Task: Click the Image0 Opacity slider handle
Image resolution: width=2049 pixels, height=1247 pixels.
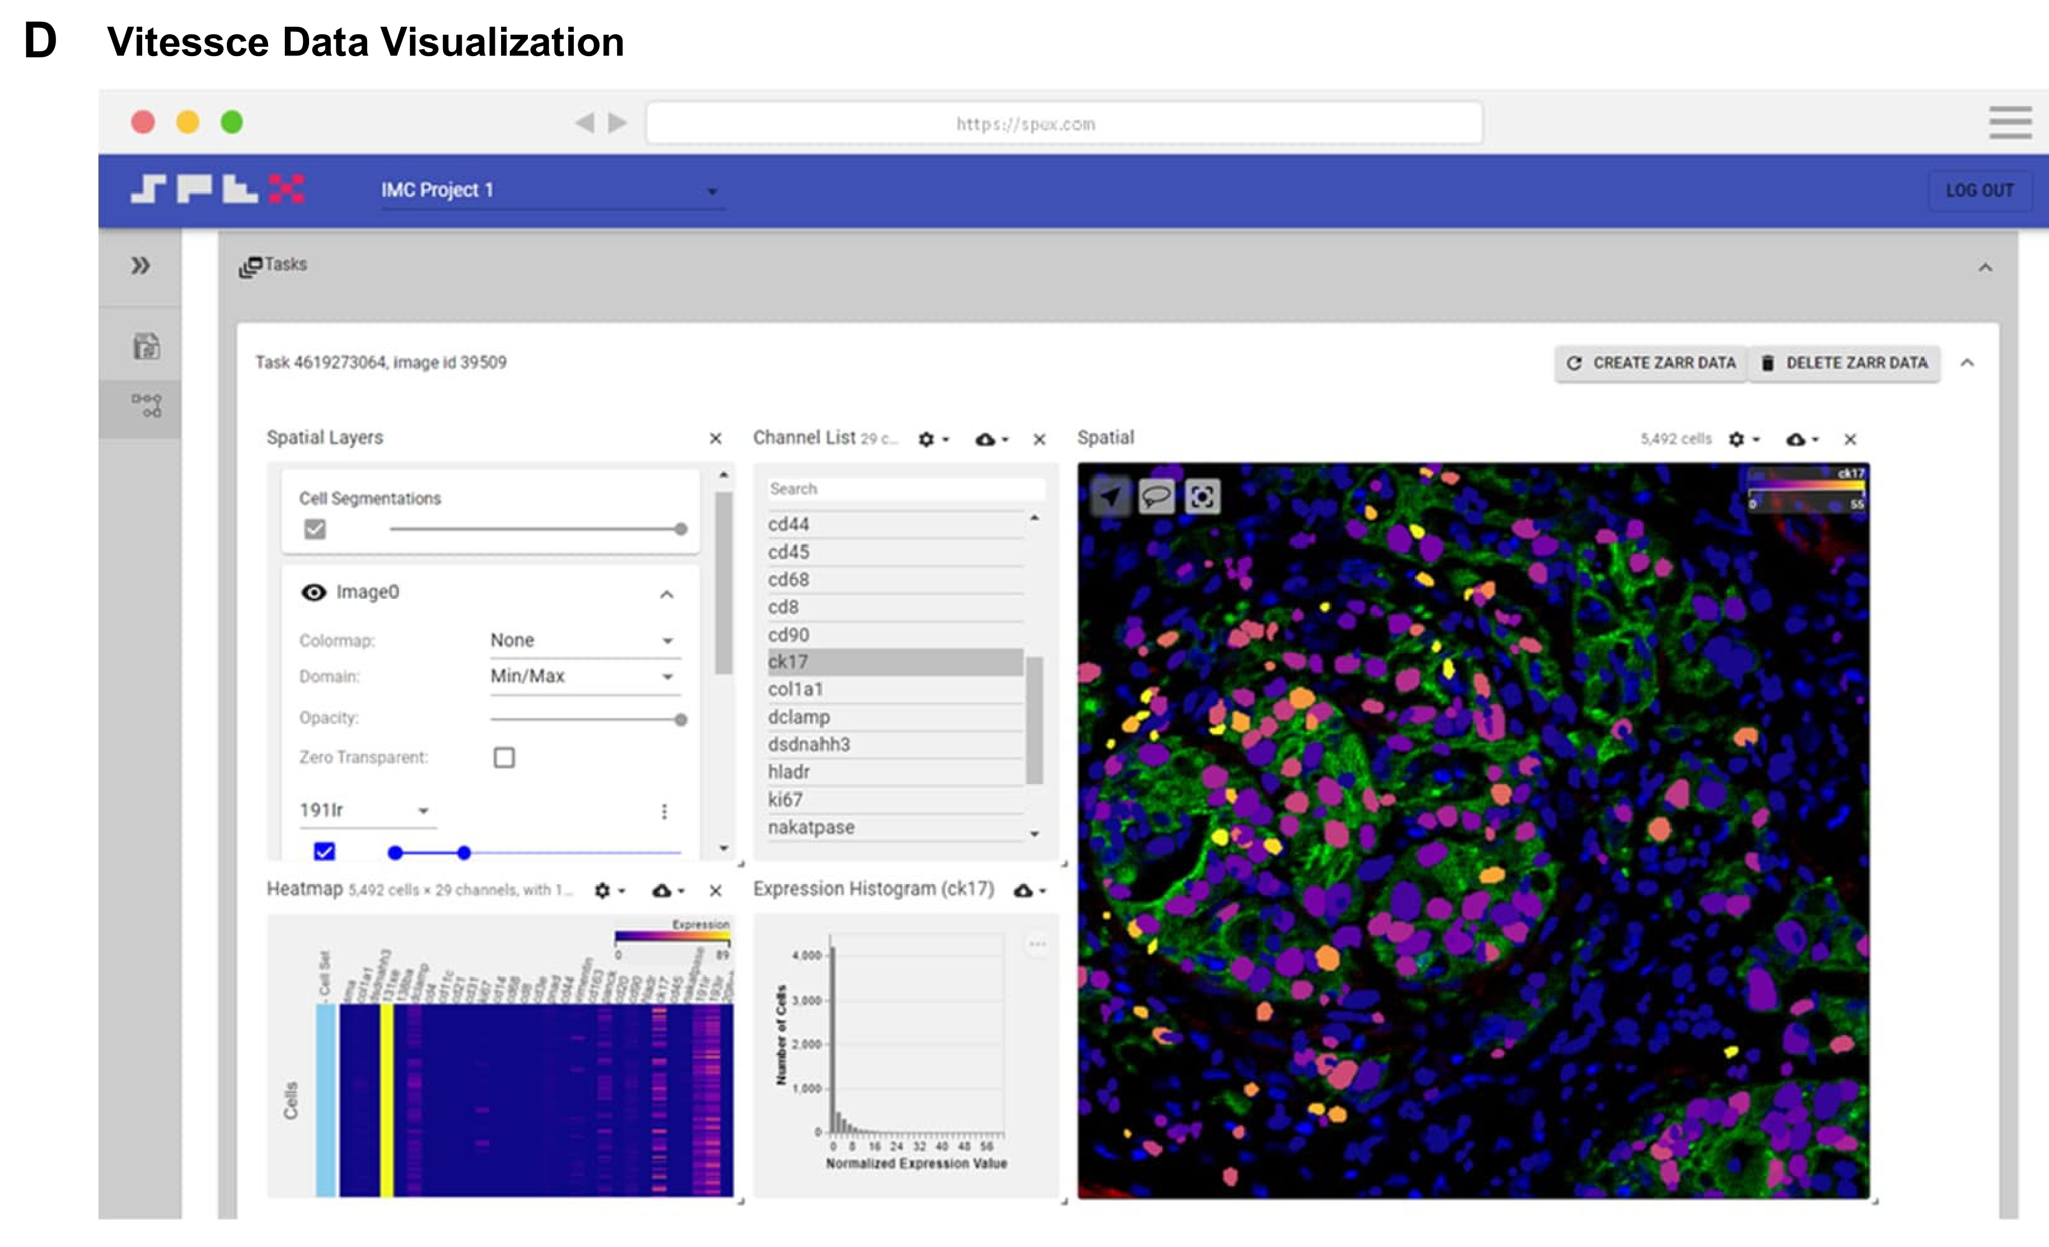Action: 681,719
